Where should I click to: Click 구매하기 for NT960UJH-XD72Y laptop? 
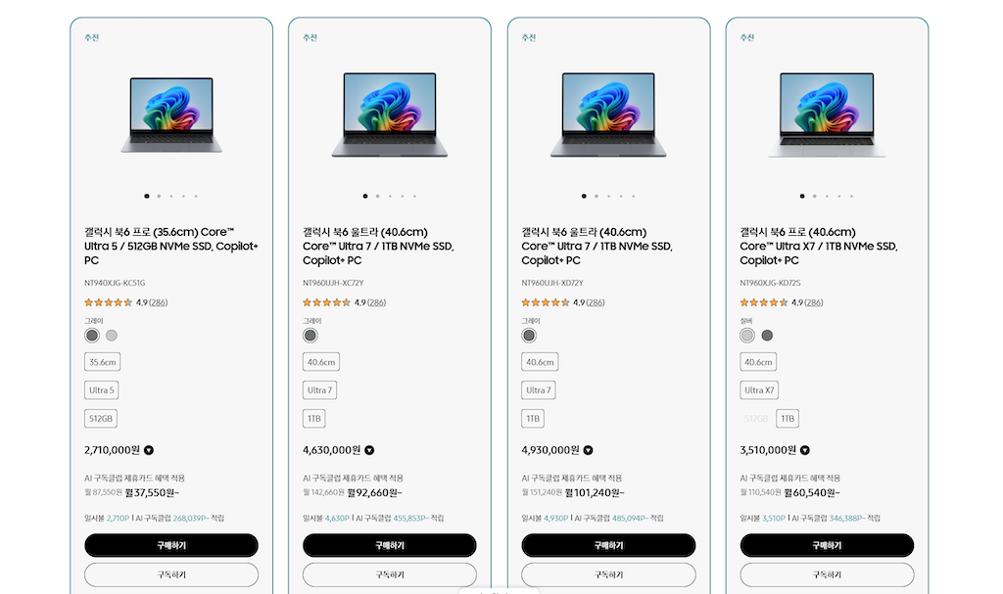pos(608,545)
